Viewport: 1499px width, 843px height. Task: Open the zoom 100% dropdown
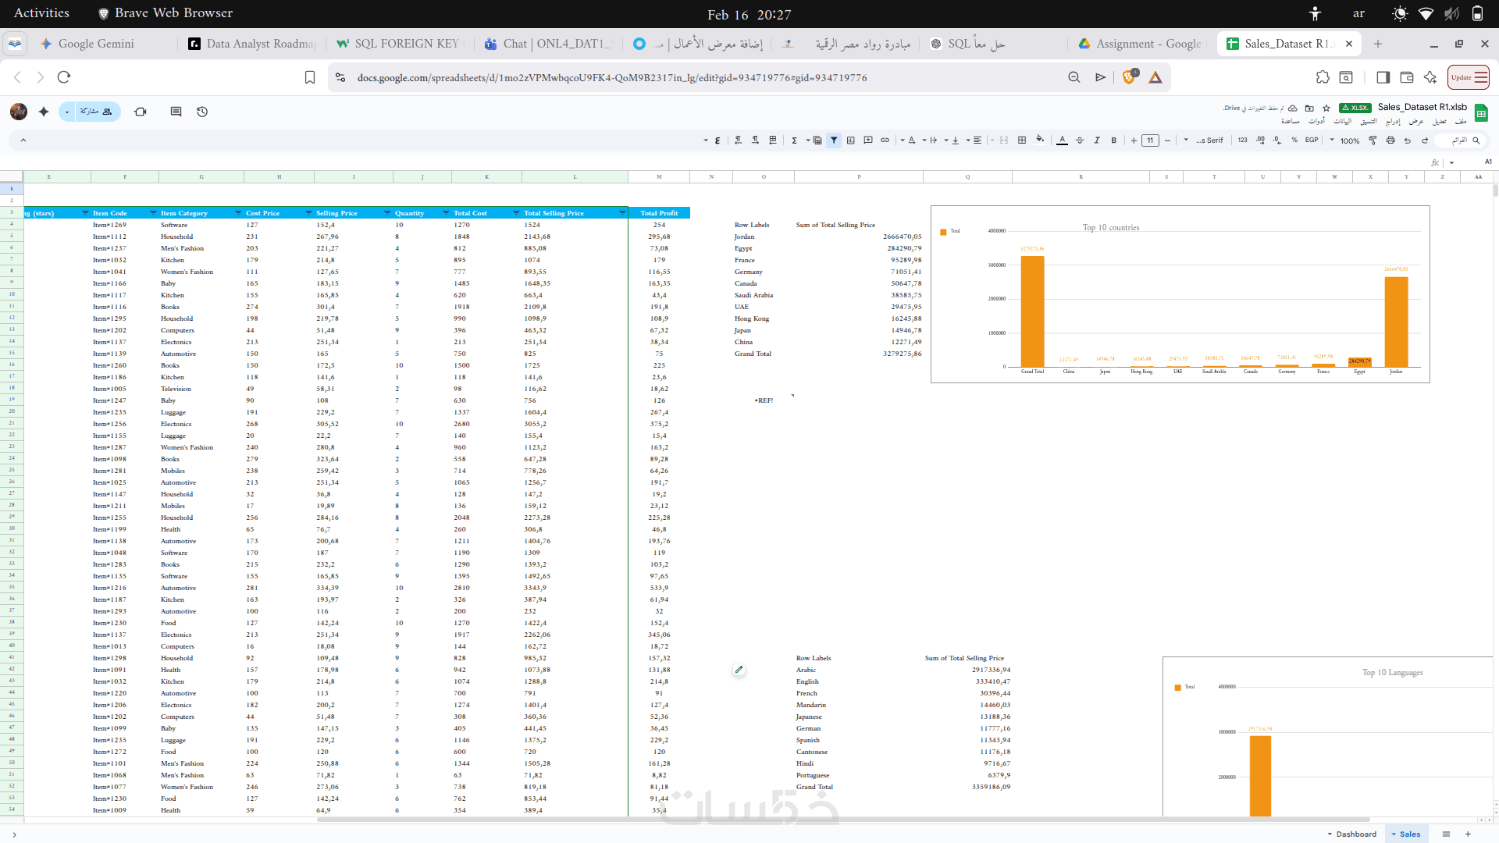1345,140
